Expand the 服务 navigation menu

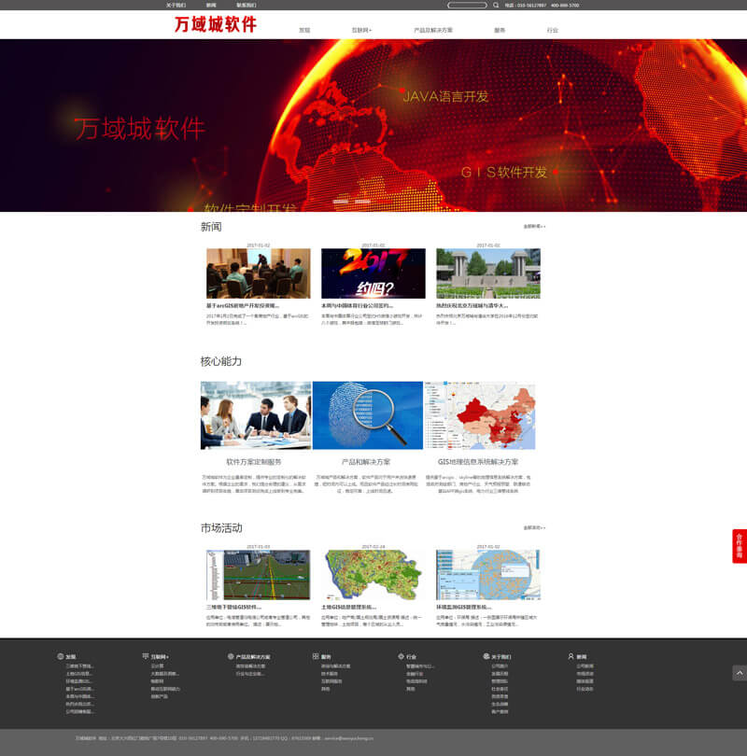500,30
